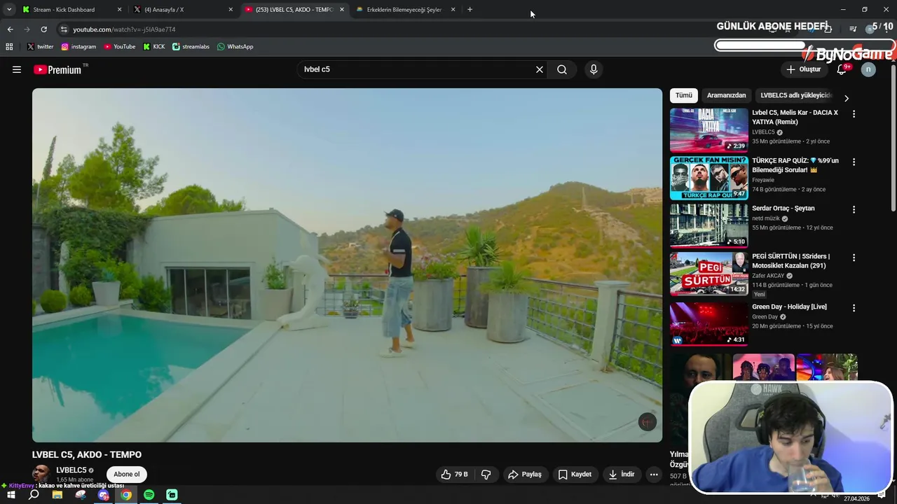This screenshot has height=504, width=897.
Task: Select the Tümü filter chip
Action: tap(683, 95)
